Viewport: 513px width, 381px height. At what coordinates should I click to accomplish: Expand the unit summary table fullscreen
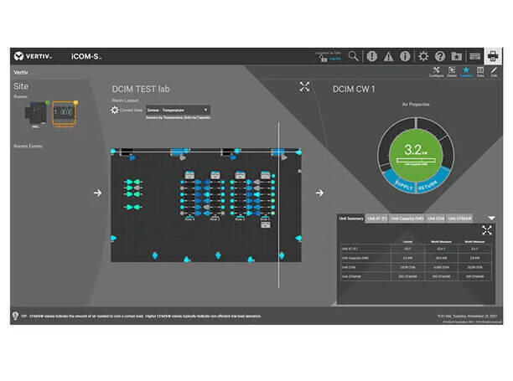(x=487, y=230)
